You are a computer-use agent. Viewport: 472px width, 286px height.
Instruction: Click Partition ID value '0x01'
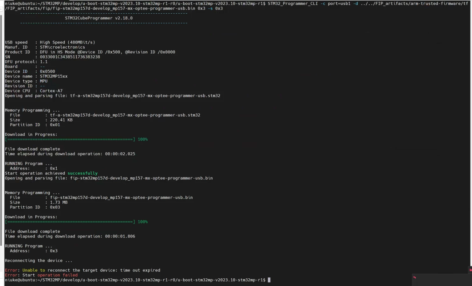click(55, 125)
